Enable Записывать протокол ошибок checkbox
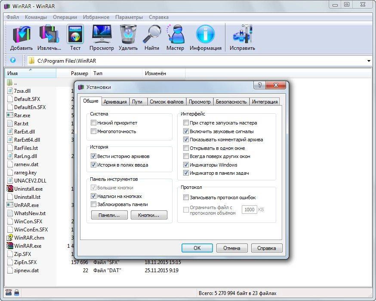 [186, 198]
